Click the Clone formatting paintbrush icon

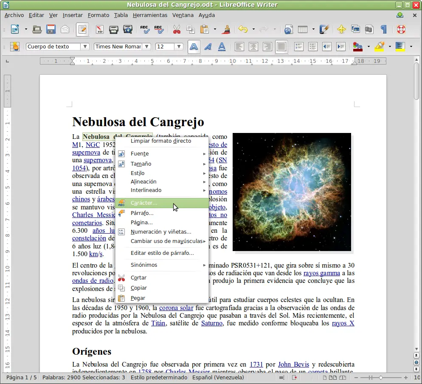(227, 29)
